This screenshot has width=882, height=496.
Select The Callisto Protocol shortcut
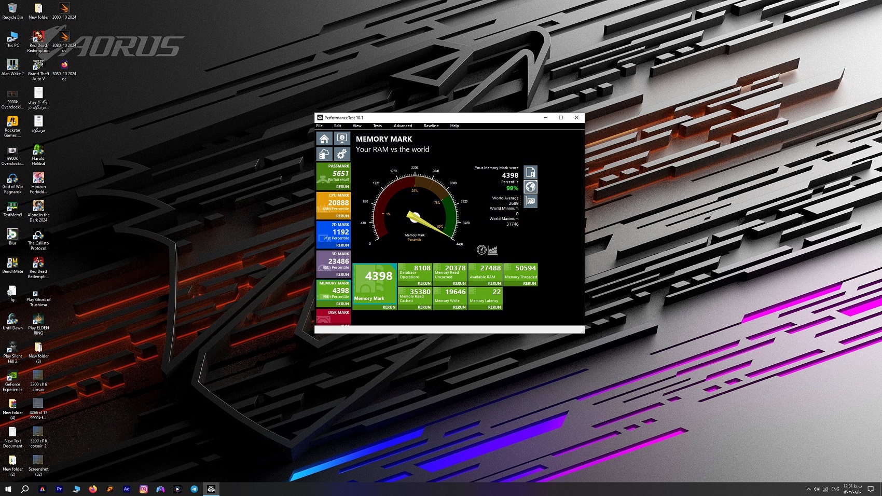coord(38,240)
